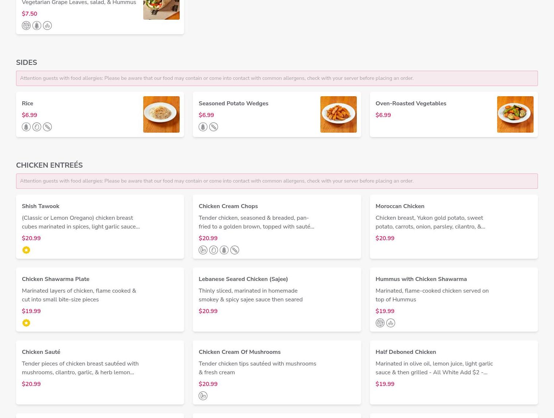Image resolution: width=554 pixels, height=418 pixels.
Task: Click the $19.99 price on Half Deboned Chicken
Action: 385,384
